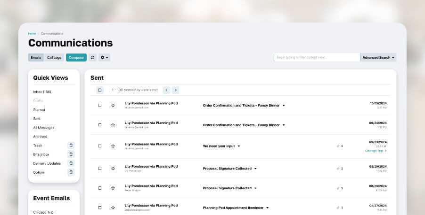The image size is (425, 215).
Task: Open the Delivery Updates quick view
Action: click(x=47, y=163)
